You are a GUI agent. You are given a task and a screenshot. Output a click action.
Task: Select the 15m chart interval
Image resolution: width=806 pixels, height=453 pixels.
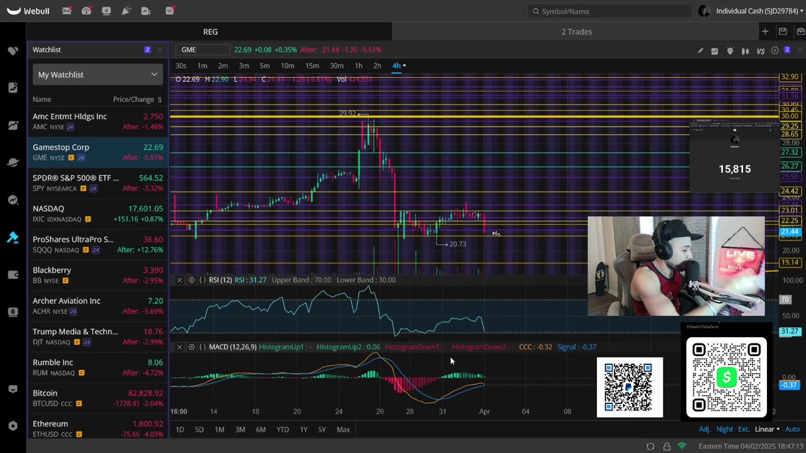312,65
